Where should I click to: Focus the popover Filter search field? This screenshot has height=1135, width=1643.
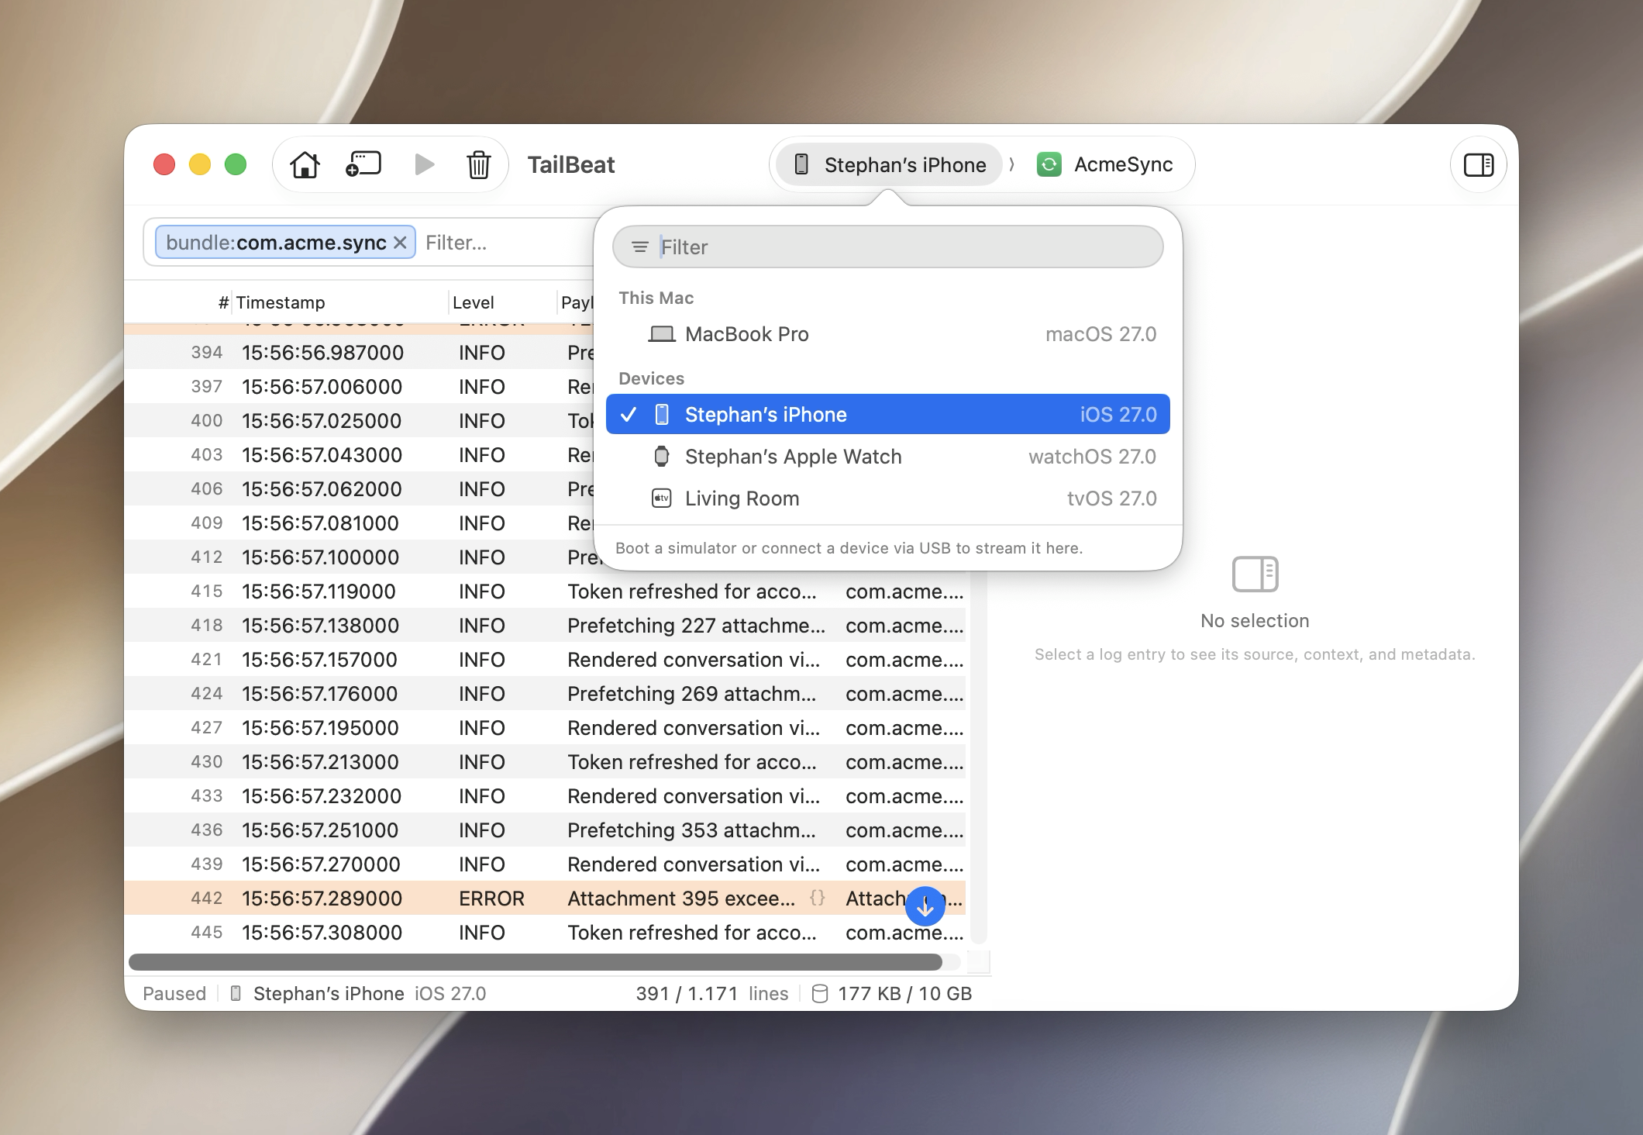pos(888,247)
